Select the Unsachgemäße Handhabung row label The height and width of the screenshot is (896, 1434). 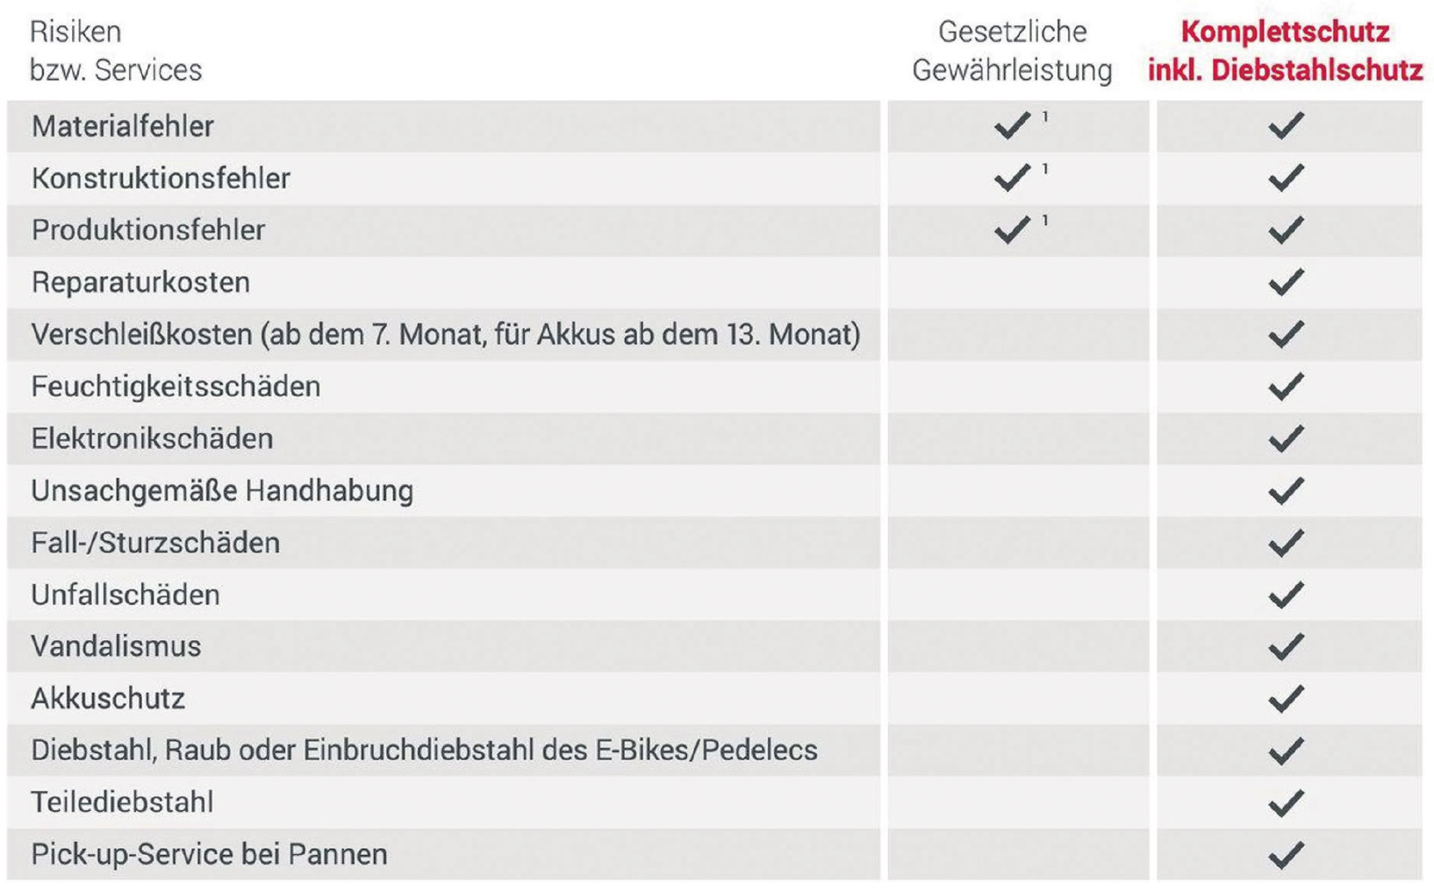point(222,490)
